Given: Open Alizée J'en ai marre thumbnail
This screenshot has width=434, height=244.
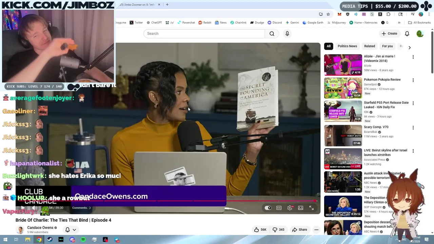Looking at the screenshot, I should click(343, 65).
